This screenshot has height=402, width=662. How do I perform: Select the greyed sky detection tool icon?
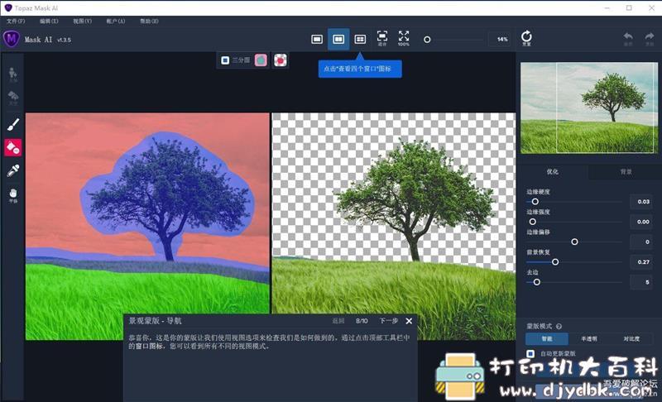tap(13, 98)
